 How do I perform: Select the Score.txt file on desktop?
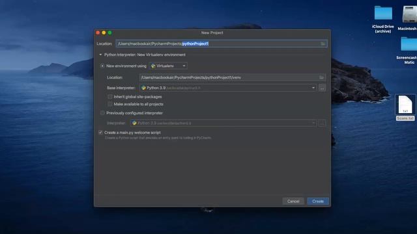pos(405,107)
